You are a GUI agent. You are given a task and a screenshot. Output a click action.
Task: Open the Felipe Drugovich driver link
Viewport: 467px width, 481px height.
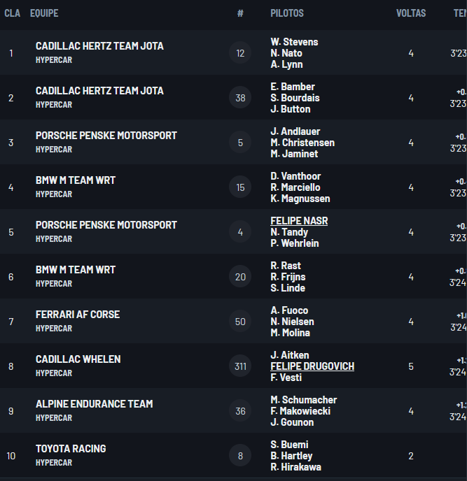pos(312,366)
